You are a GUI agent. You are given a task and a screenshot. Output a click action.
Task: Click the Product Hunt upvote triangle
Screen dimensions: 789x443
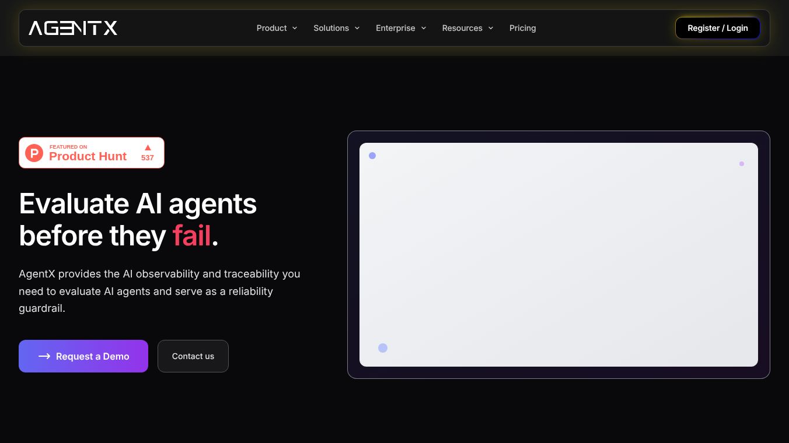148,147
